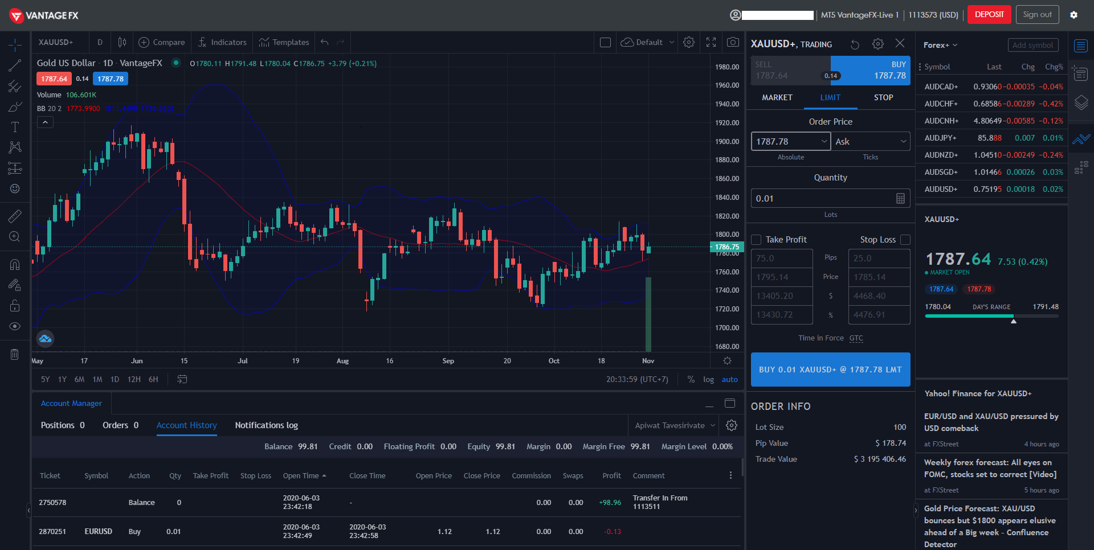Screen dimensions: 1094x550
Task: Open the watchlist sidebar panel icon
Action: click(1080, 46)
